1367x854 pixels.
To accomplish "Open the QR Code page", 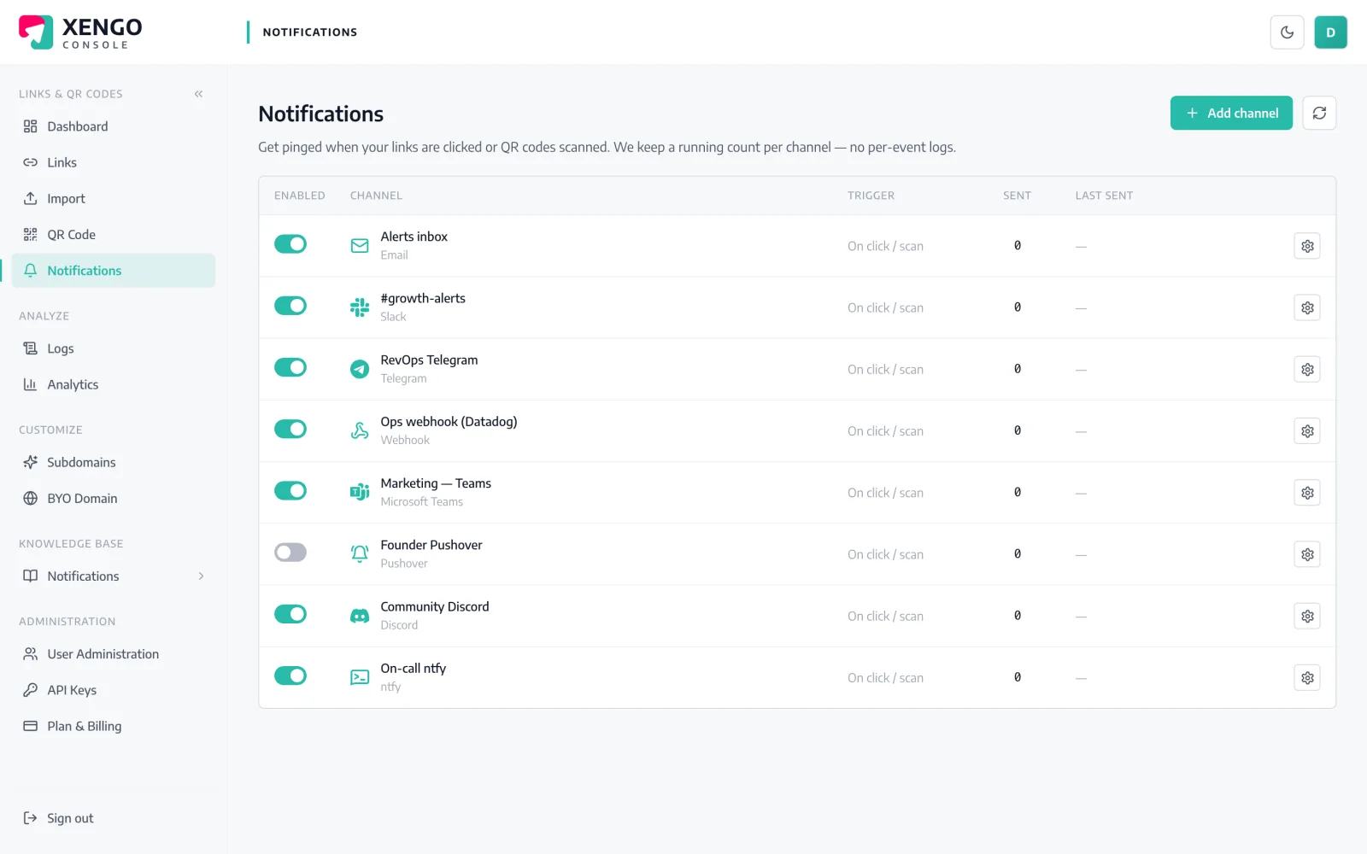I will 114,234.
